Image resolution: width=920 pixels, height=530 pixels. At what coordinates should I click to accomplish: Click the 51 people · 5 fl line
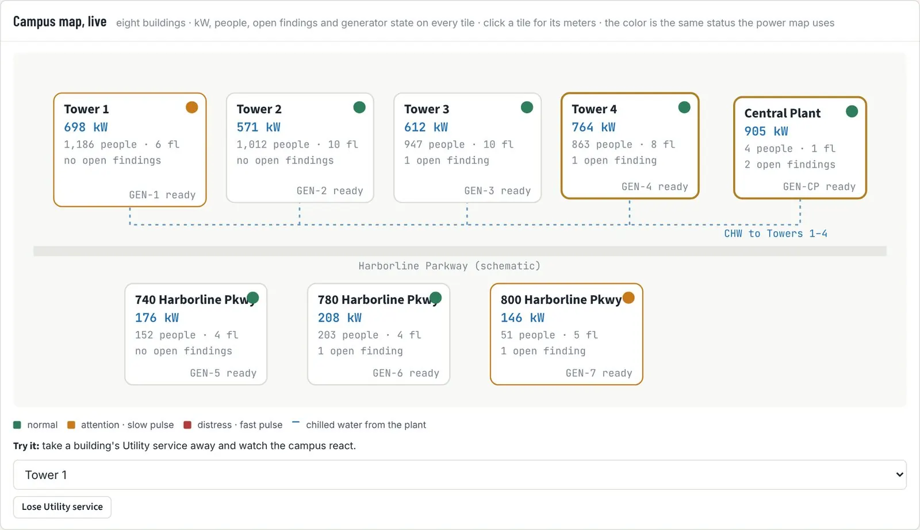click(550, 335)
